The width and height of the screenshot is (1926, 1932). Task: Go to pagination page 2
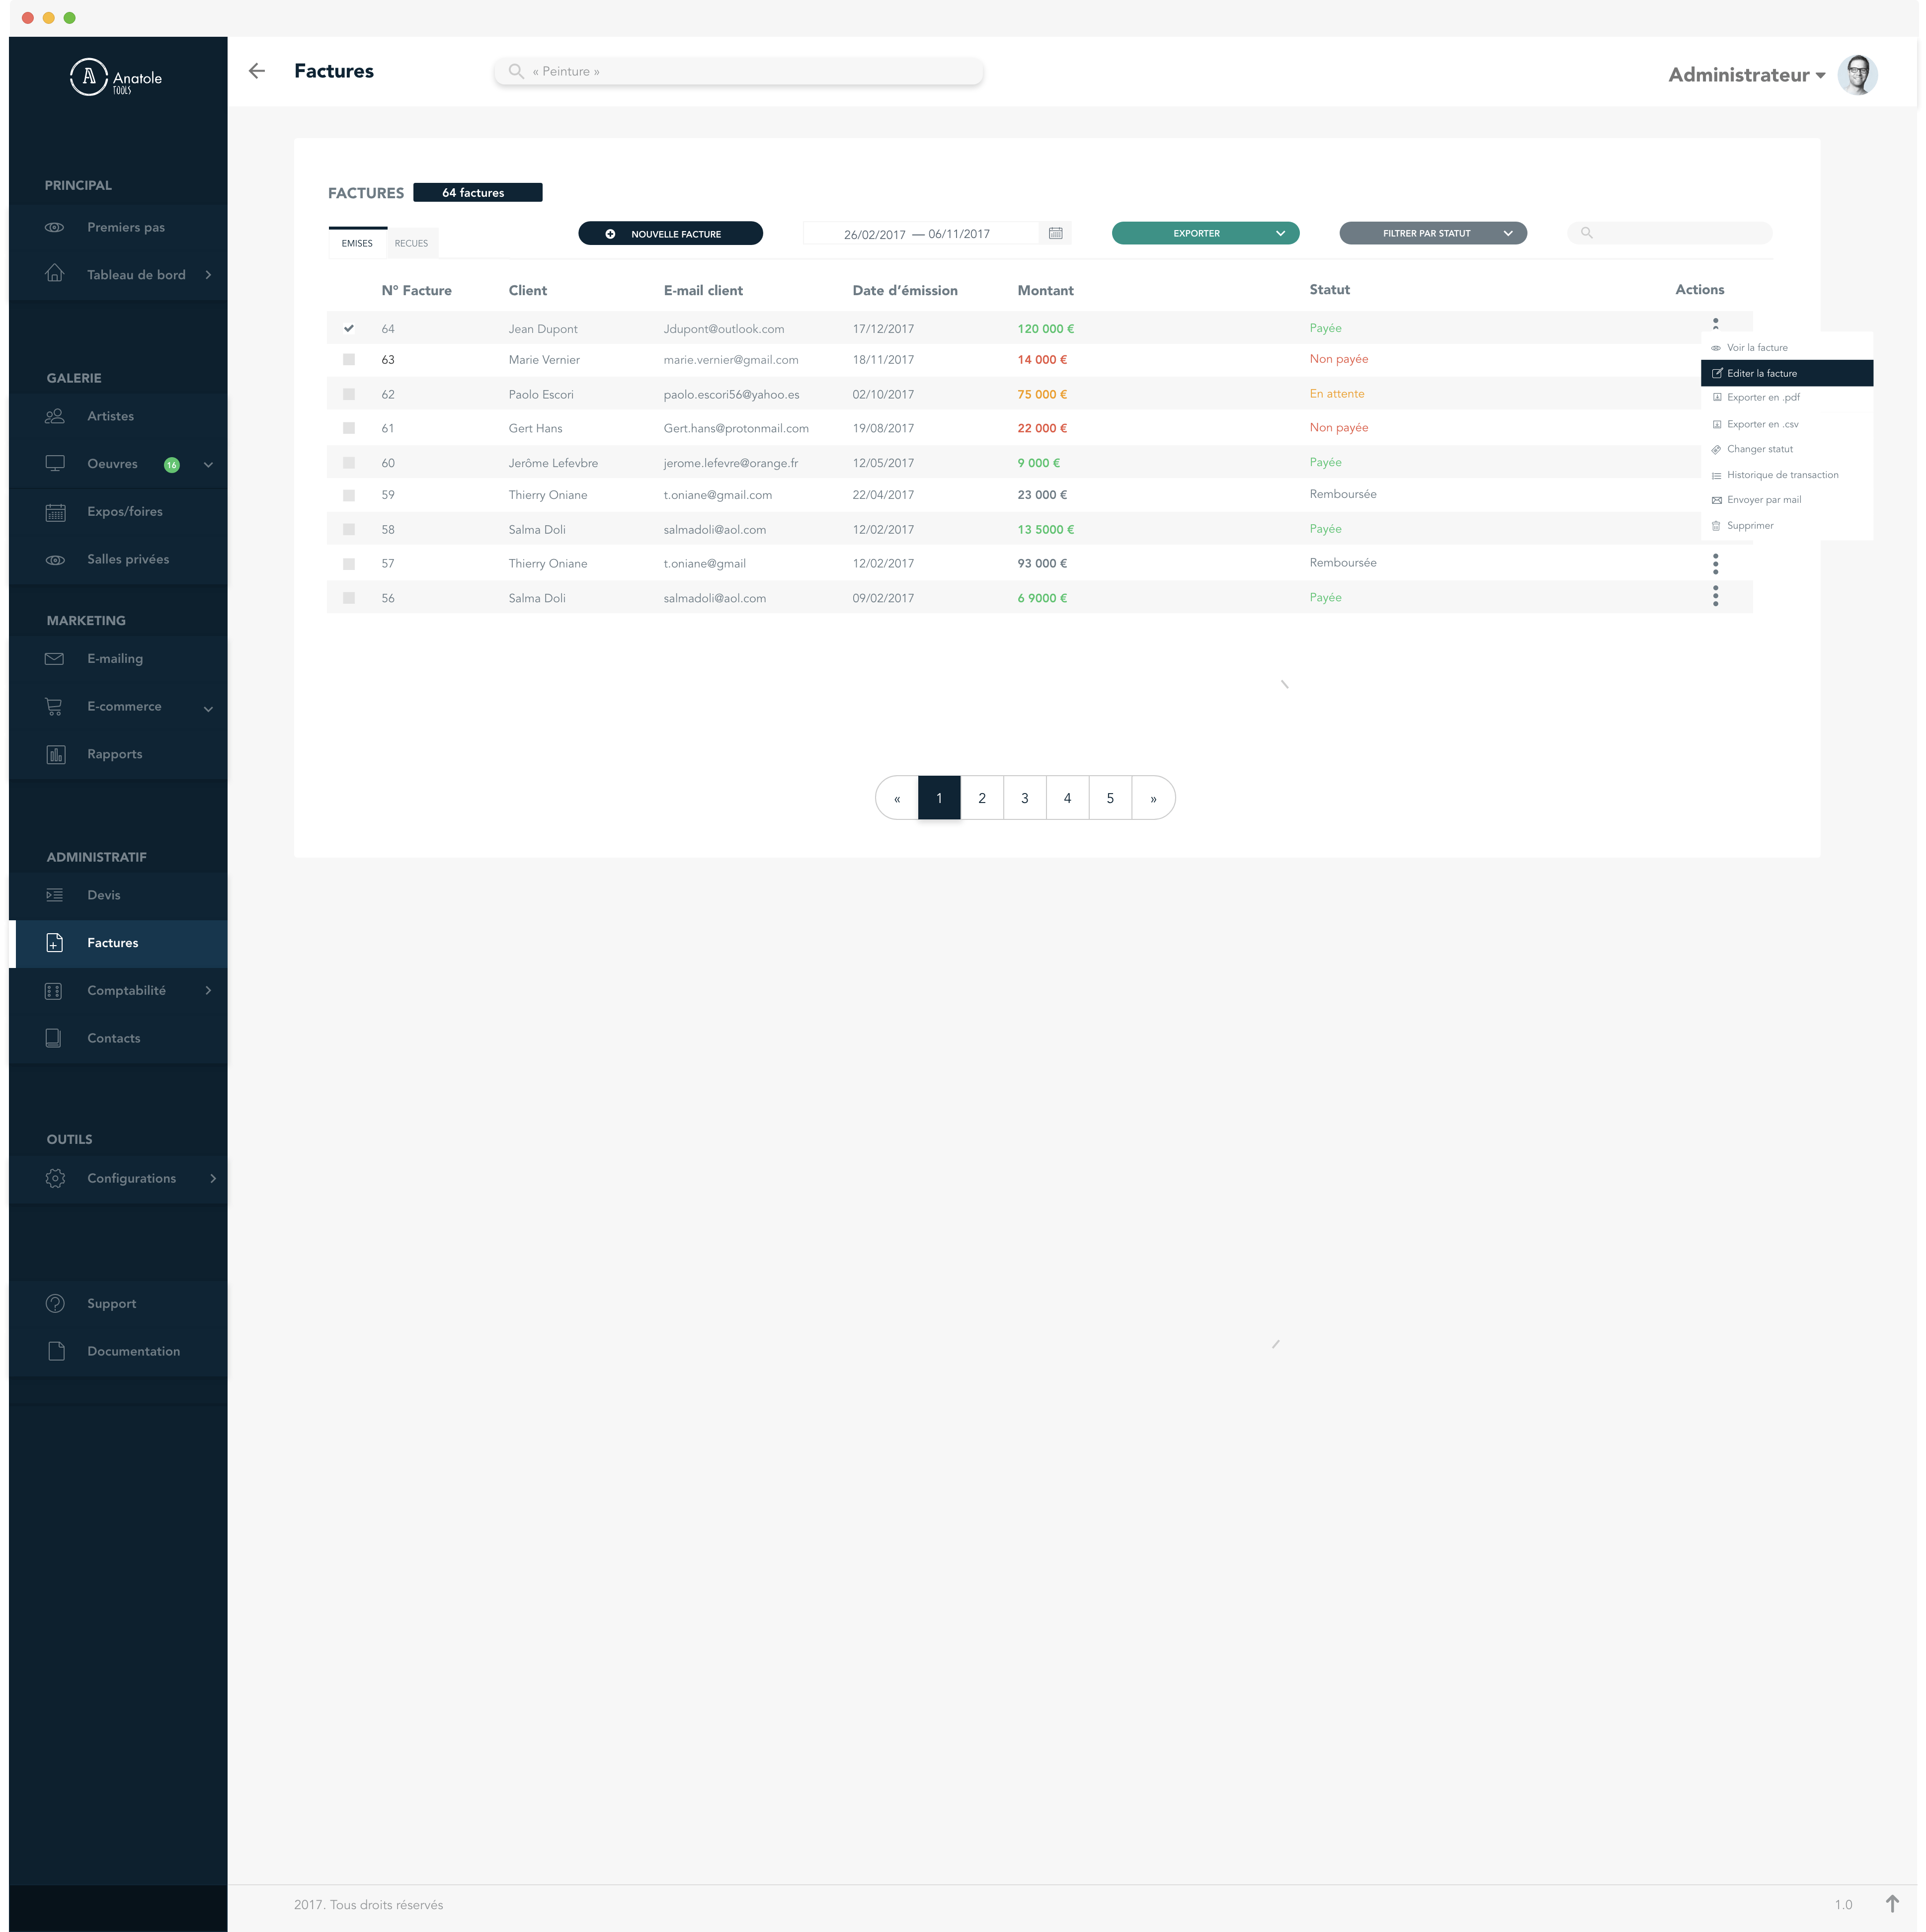tap(982, 798)
